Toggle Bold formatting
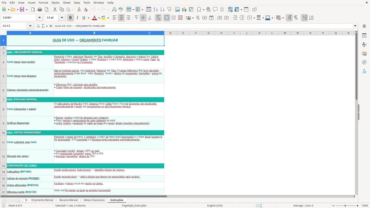 click(x=70, y=18)
